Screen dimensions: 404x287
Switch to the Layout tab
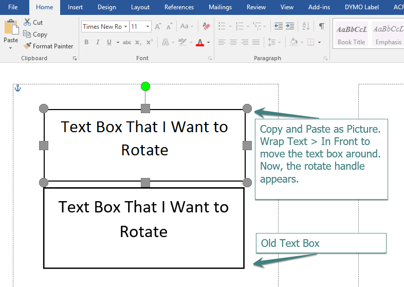[x=140, y=7]
